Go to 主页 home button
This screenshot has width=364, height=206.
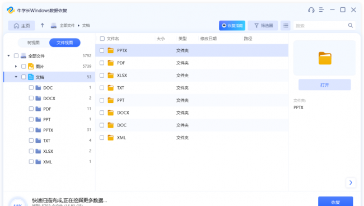coord(22,26)
